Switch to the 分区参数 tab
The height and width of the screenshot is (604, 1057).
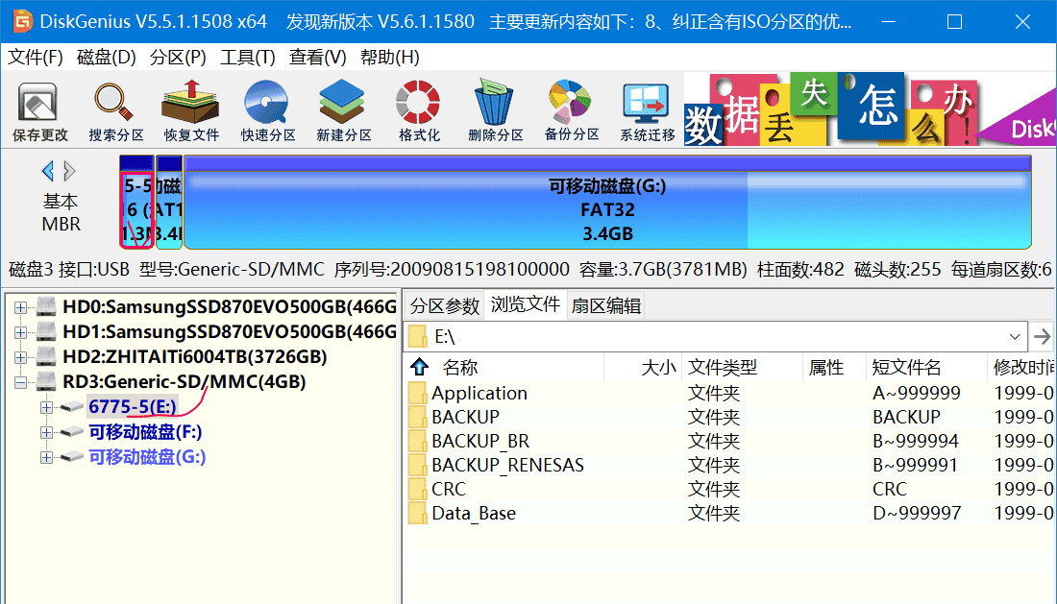[444, 306]
